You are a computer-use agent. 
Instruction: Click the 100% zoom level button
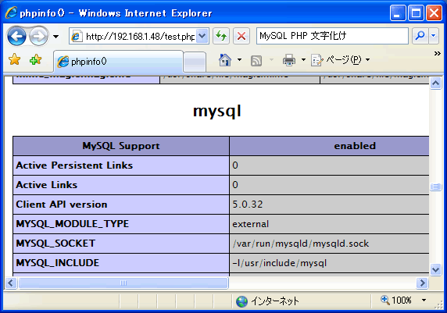pos(396,301)
